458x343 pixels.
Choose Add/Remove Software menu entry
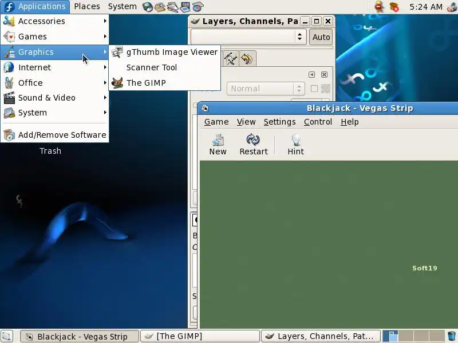[x=54, y=135]
